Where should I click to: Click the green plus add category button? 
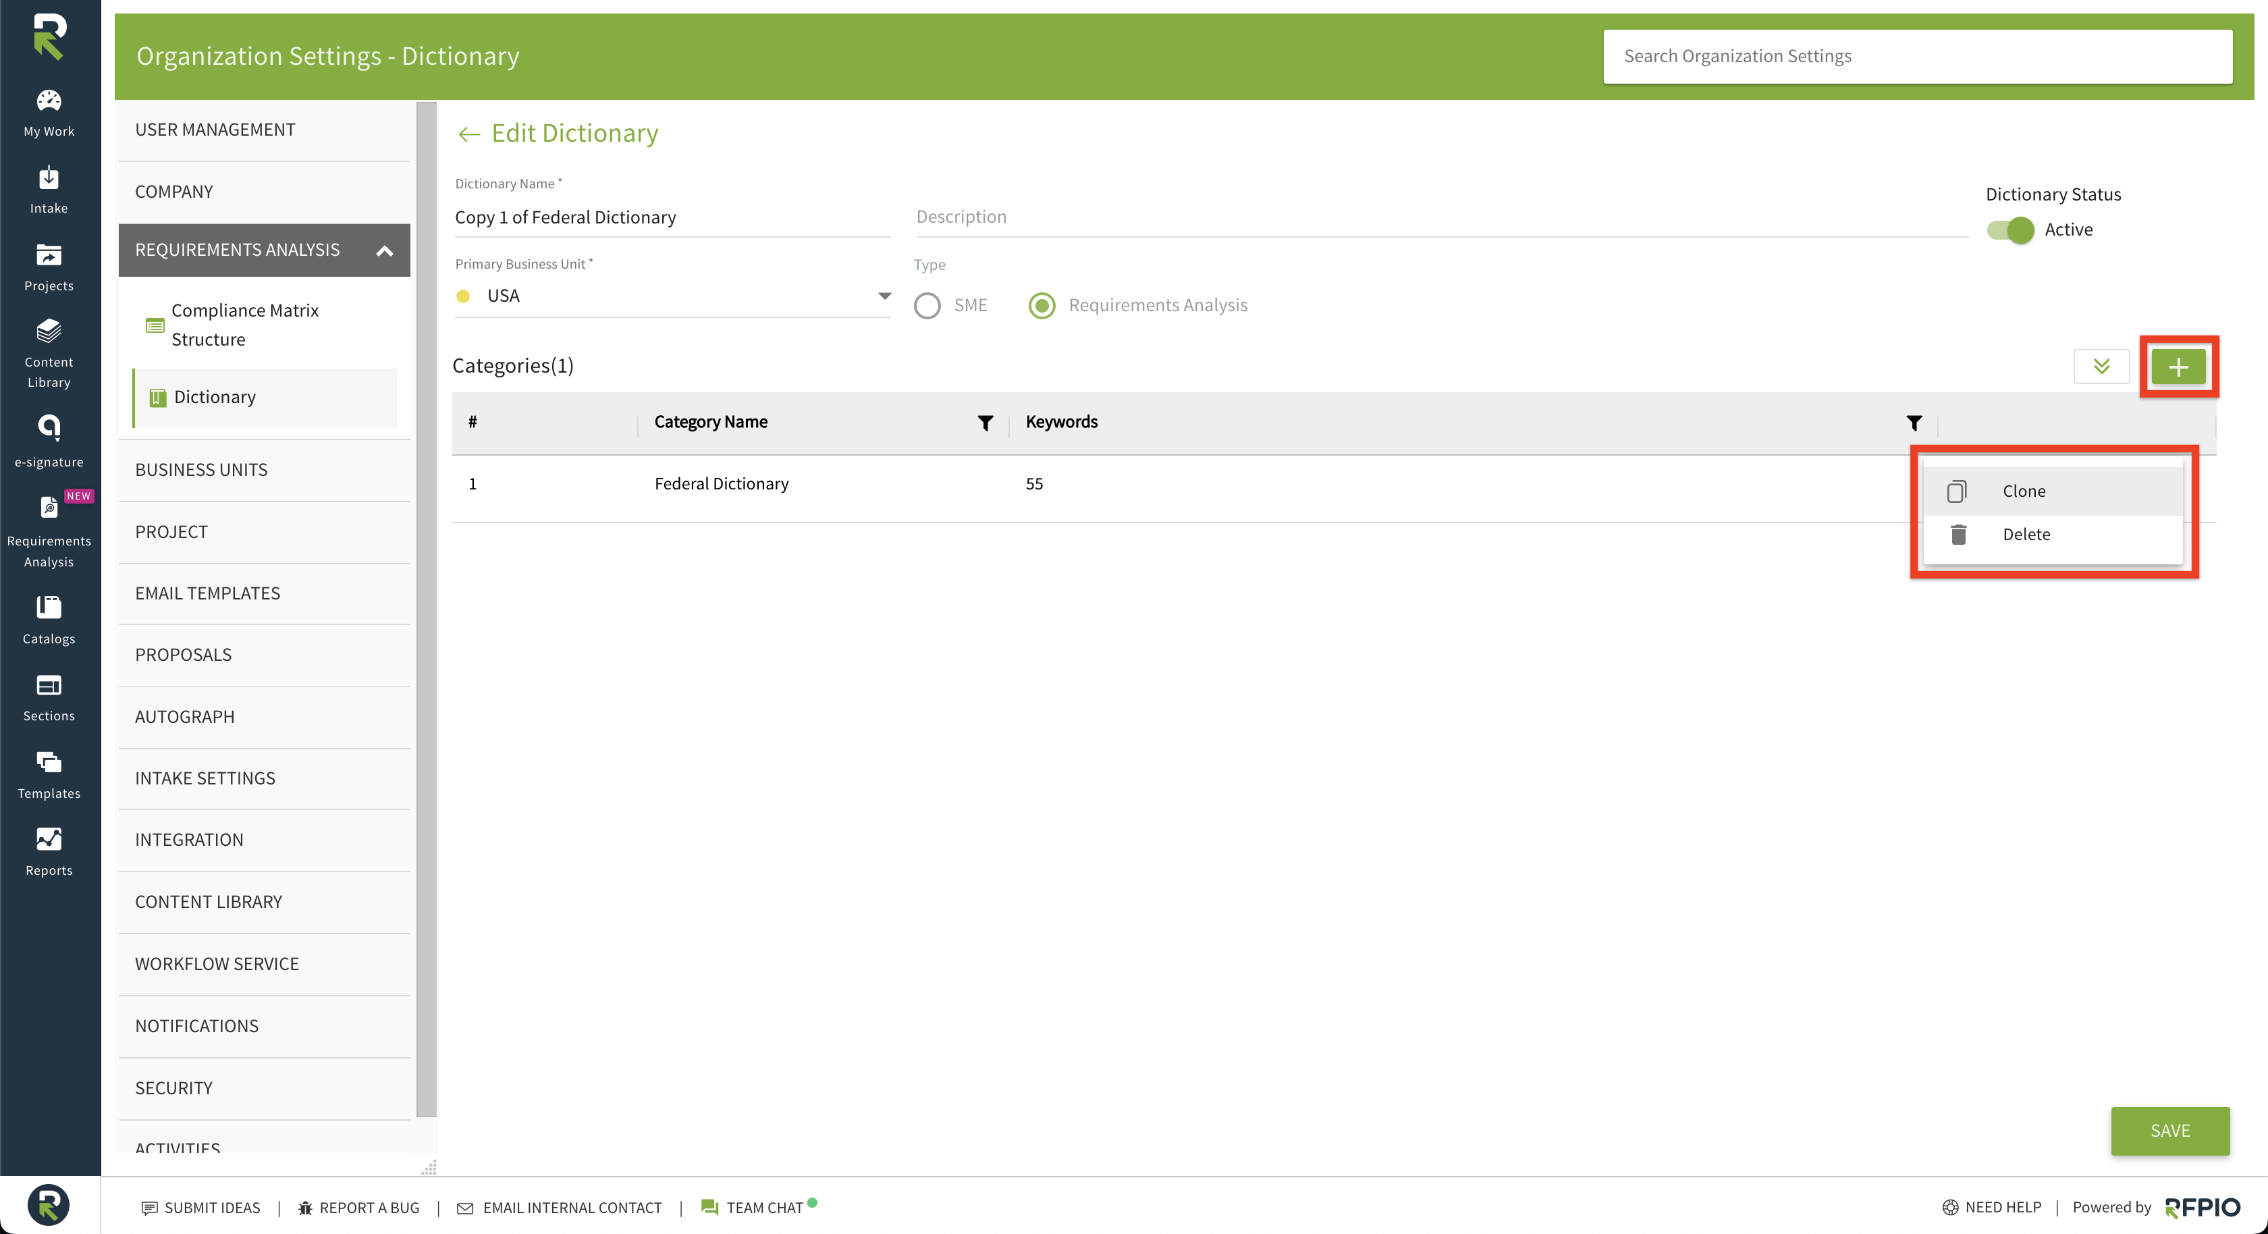[2178, 367]
